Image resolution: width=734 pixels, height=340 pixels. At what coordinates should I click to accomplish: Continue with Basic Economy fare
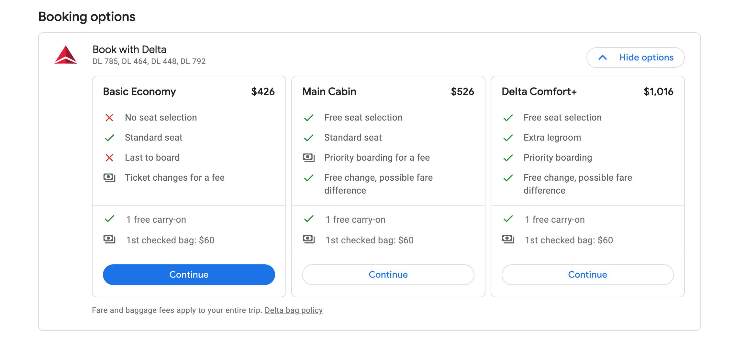coord(189,275)
